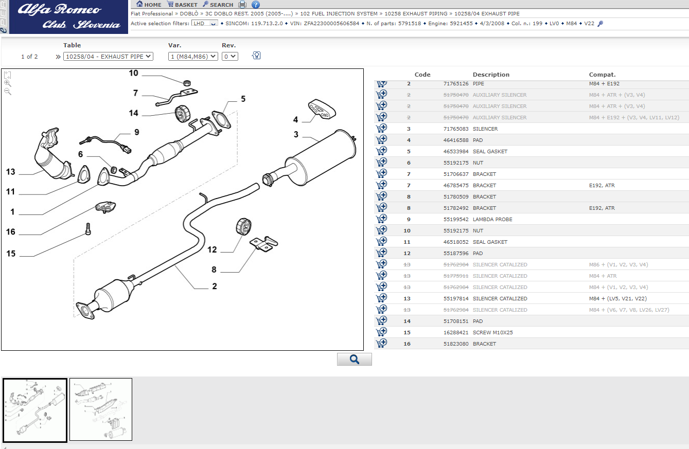Click callout number 13 on the diagram
This screenshot has width=689, height=449.
[11, 172]
